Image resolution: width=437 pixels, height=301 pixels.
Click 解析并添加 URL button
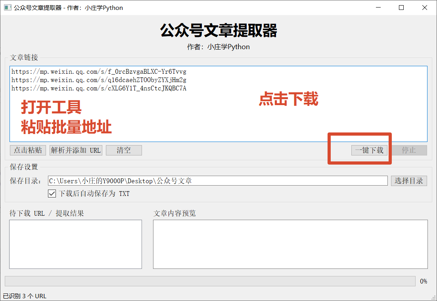point(76,150)
